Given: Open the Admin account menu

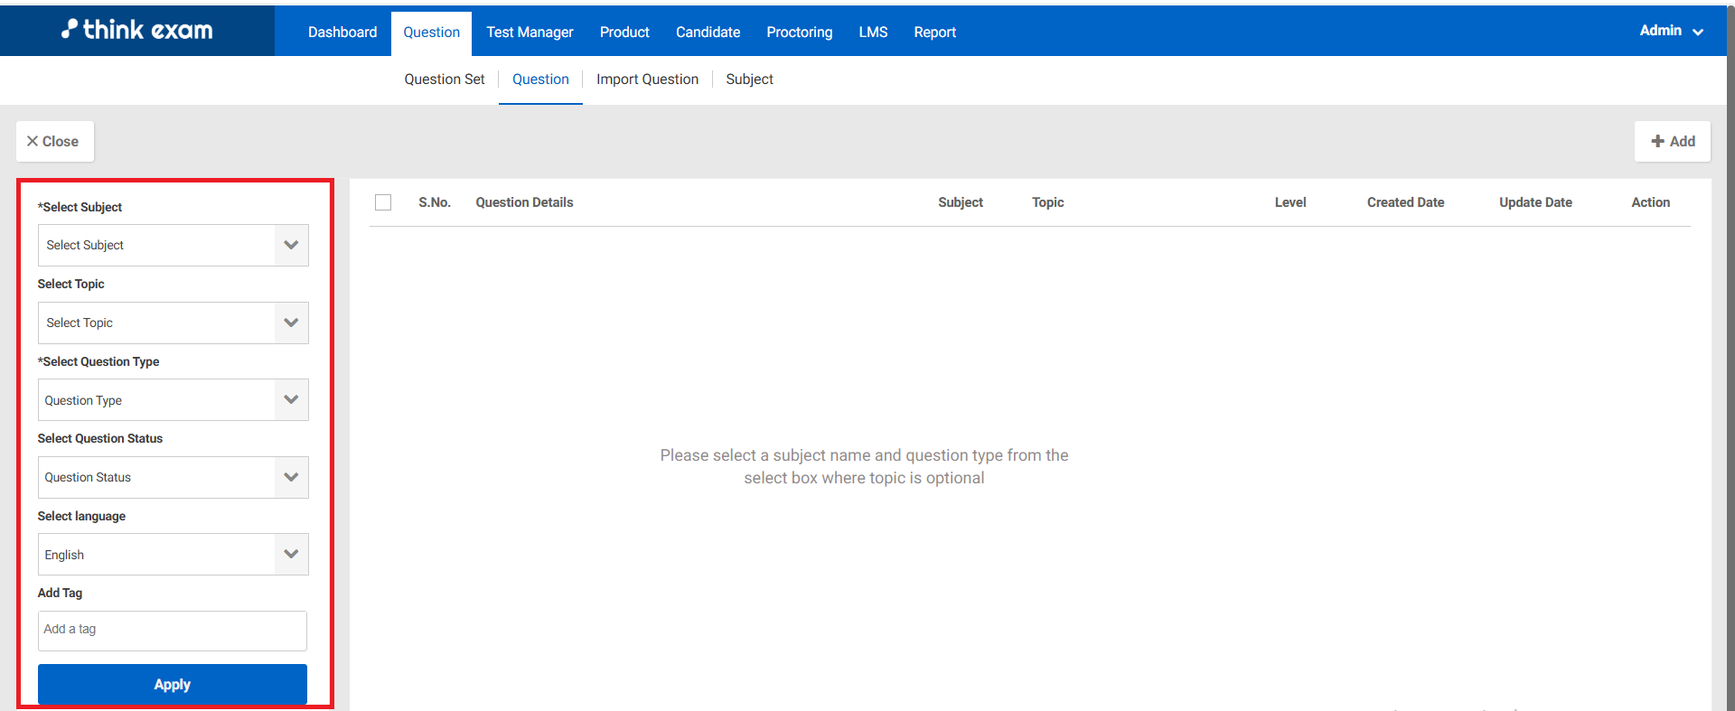Looking at the screenshot, I should pyautogui.click(x=1670, y=31).
